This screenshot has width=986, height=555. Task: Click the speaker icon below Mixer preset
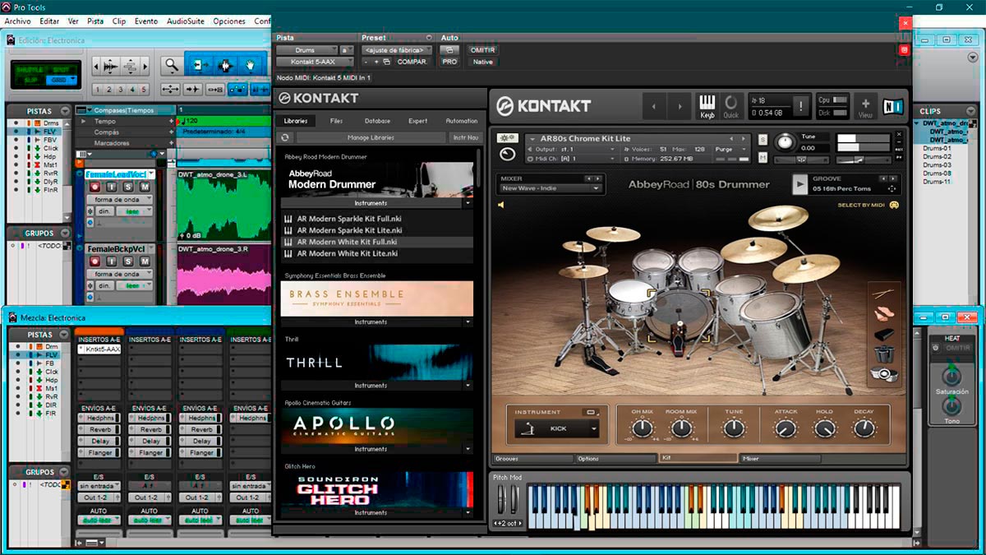click(x=500, y=205)
